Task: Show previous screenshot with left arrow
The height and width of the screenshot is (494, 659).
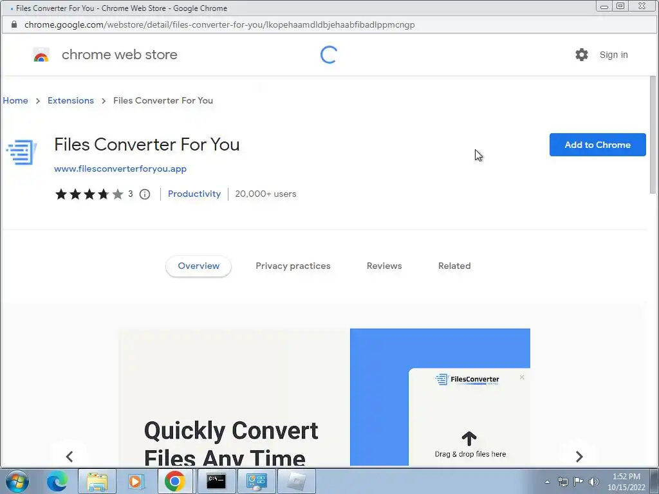Action: coord(70,456)
